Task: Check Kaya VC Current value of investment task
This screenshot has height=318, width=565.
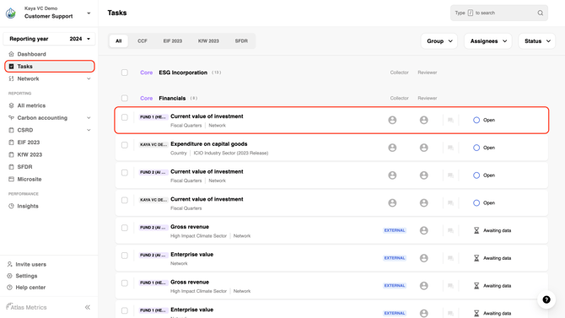Action: tap(125, 200)
